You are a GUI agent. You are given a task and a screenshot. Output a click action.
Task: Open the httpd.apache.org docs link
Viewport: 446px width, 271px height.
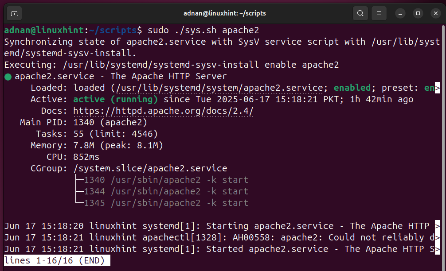coord(163,111)
